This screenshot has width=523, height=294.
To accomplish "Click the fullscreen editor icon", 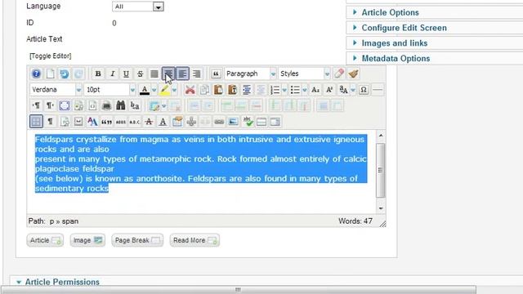I will [x=65, y=105].
